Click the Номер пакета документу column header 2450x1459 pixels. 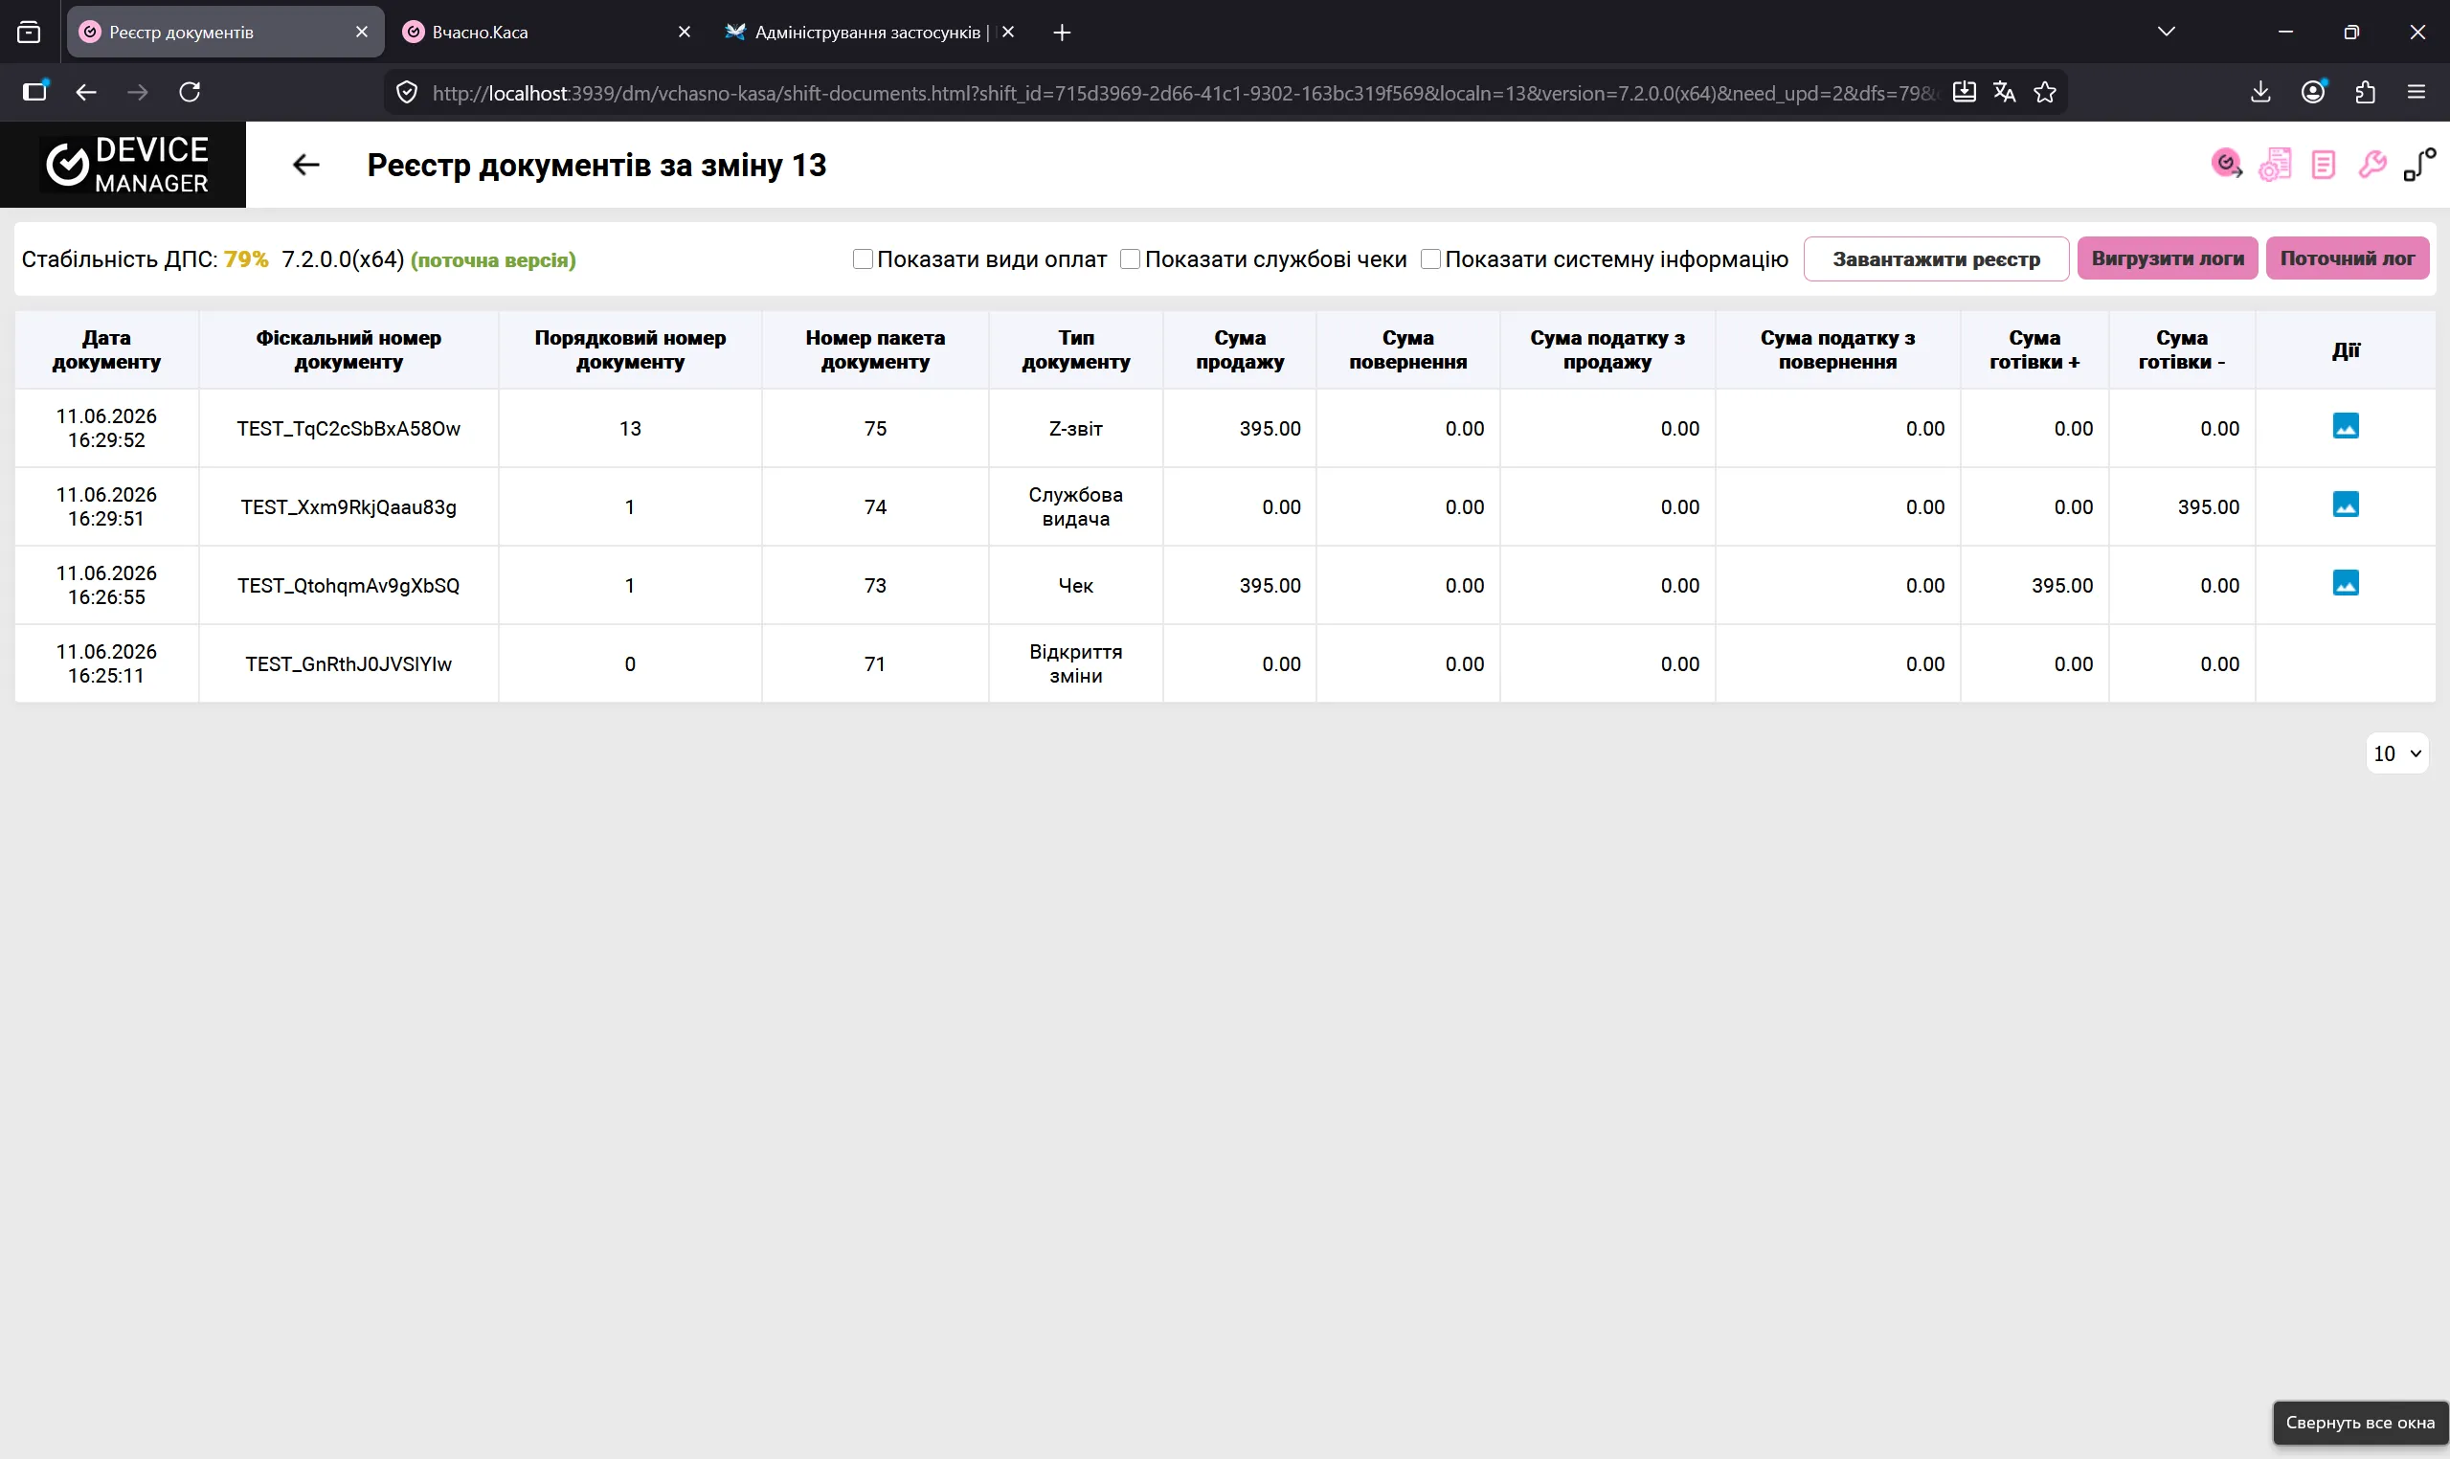click(x=875, y=350)
